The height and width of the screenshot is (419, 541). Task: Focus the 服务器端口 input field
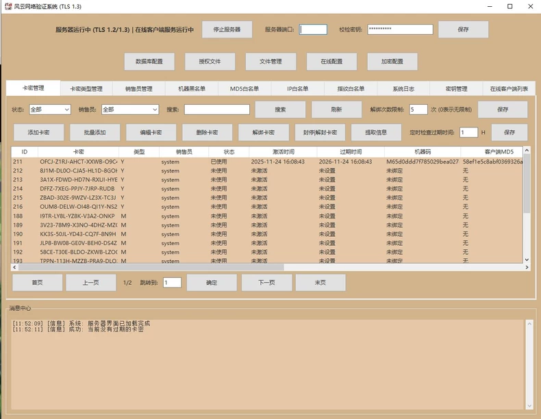[x=313, y=29]
